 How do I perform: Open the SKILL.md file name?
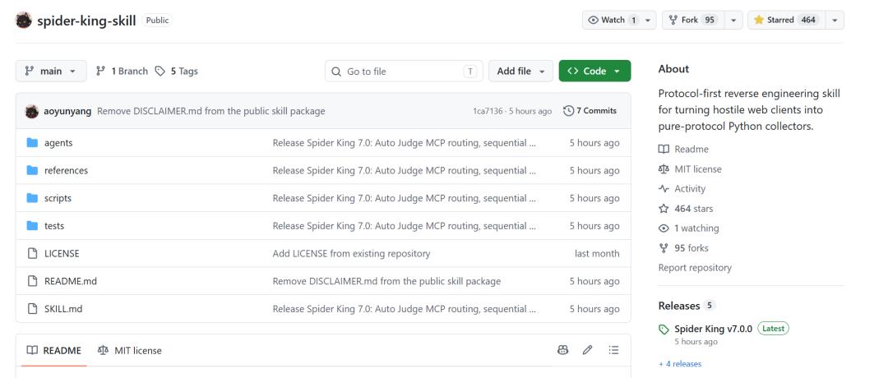click(x=63, y=309)
